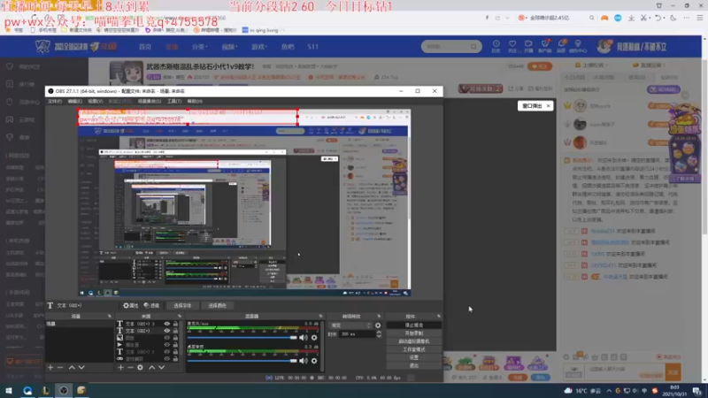
Task: Click the 选择字体 select font button
Action: 182,305
